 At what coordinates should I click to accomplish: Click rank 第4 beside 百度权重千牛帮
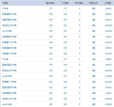[x=94, y=87]
